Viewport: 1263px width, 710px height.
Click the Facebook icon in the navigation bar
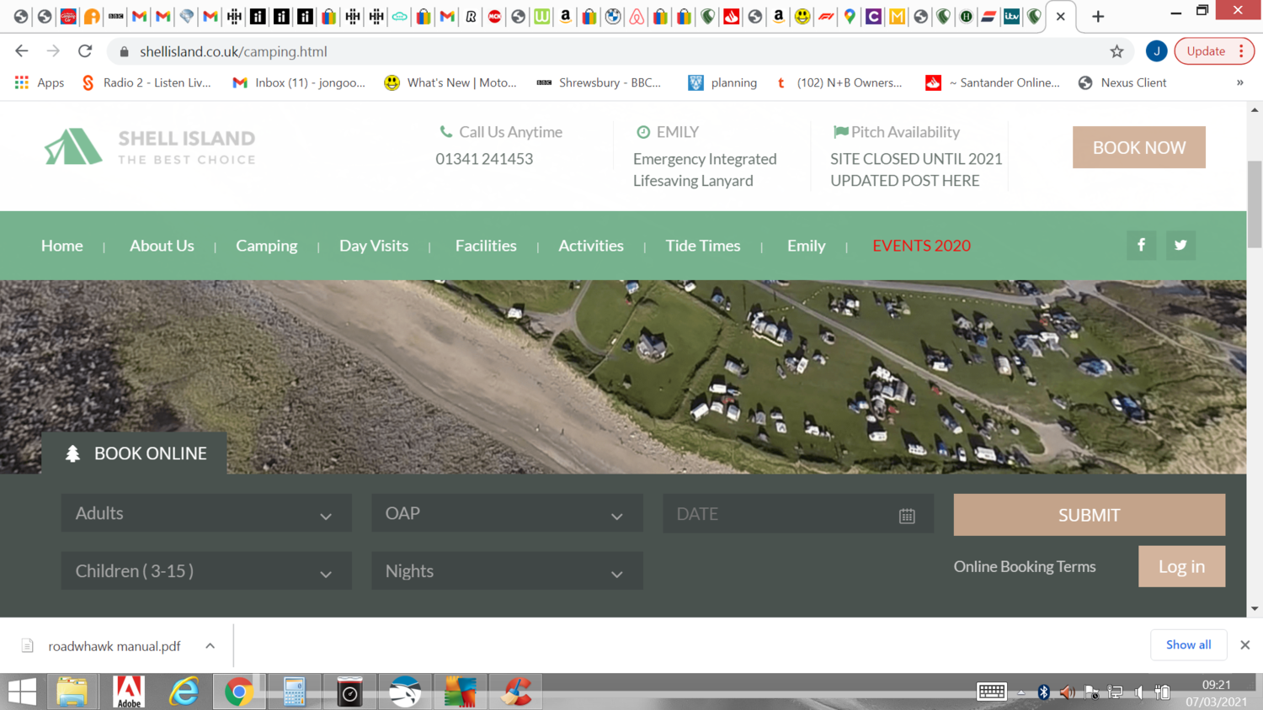tap(1141, 245)
